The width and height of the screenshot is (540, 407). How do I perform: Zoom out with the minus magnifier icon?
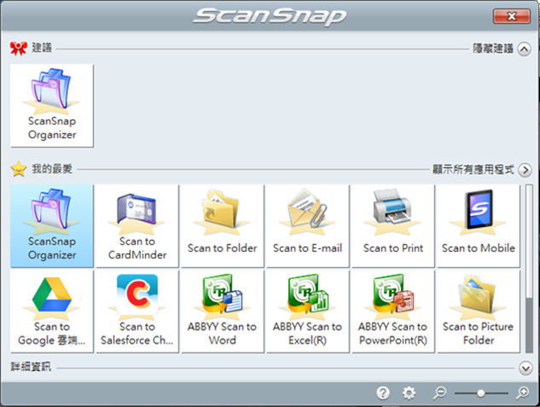pyautogui.click(x=439, y=392)
